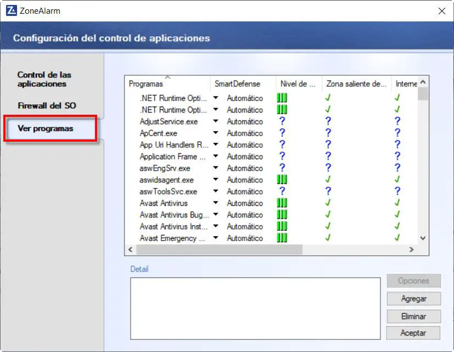This screenshot has height=352, width=454.
Task: Click outbound zone question mark for App Uri Handlers
Action: pyautogui.click(x=328, y=144)
